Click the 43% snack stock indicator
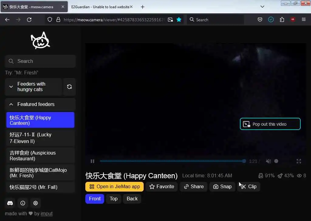This screenshot has height=221, width=311. 285,175
